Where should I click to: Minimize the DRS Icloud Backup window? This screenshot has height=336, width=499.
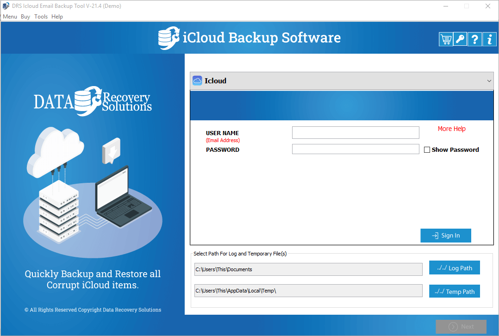click(x=446, y=6)
